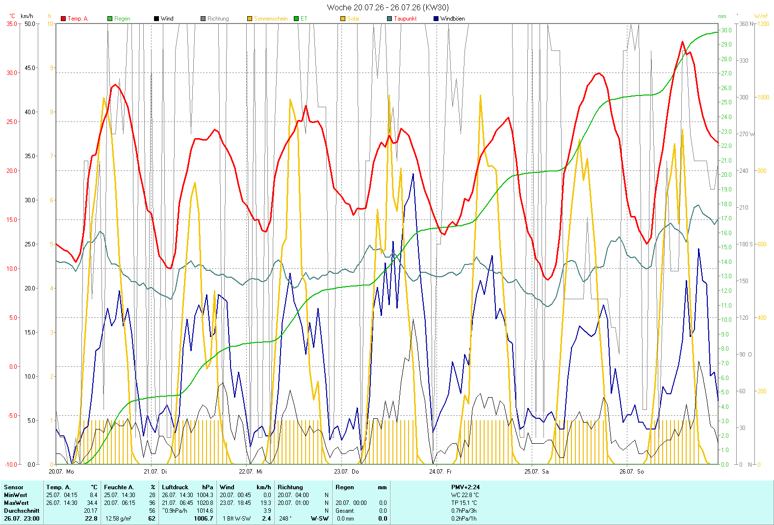Click the '0.2hPa/1h' pressure change value
This screenshot has height=525, width=774.
(464, 519)
